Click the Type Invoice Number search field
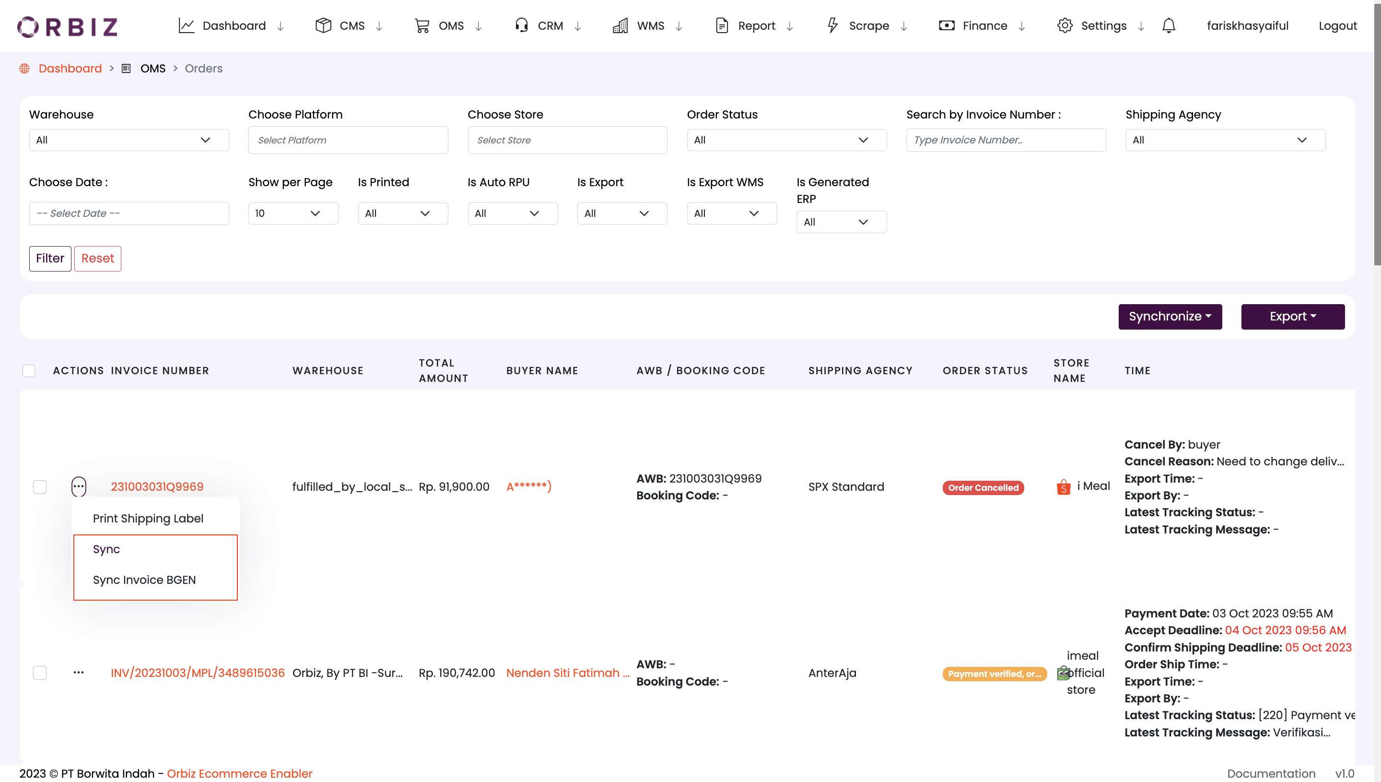 tap(1006, 140)
